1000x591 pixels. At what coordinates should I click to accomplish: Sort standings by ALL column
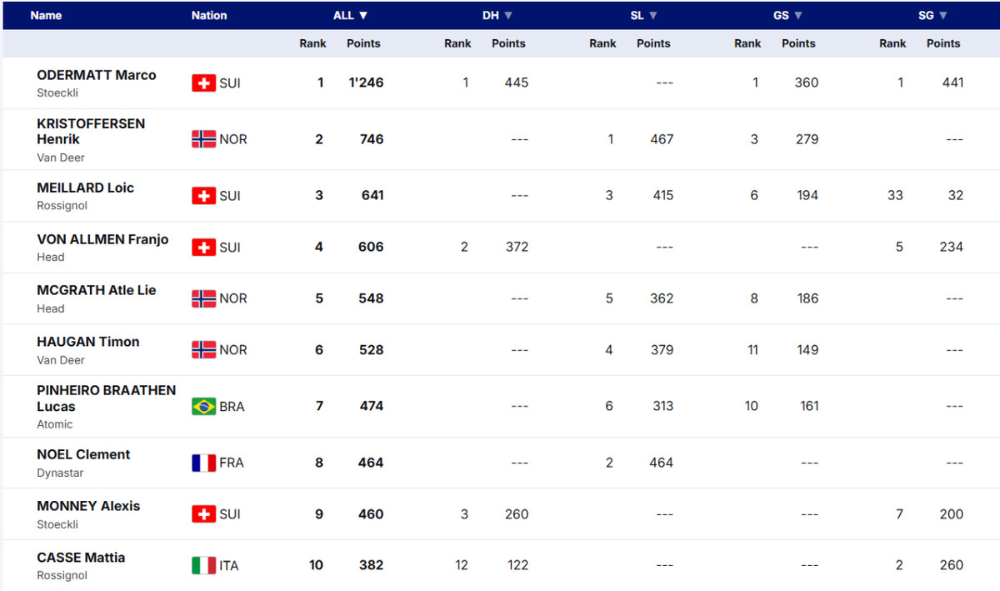(x=351, y=15)
